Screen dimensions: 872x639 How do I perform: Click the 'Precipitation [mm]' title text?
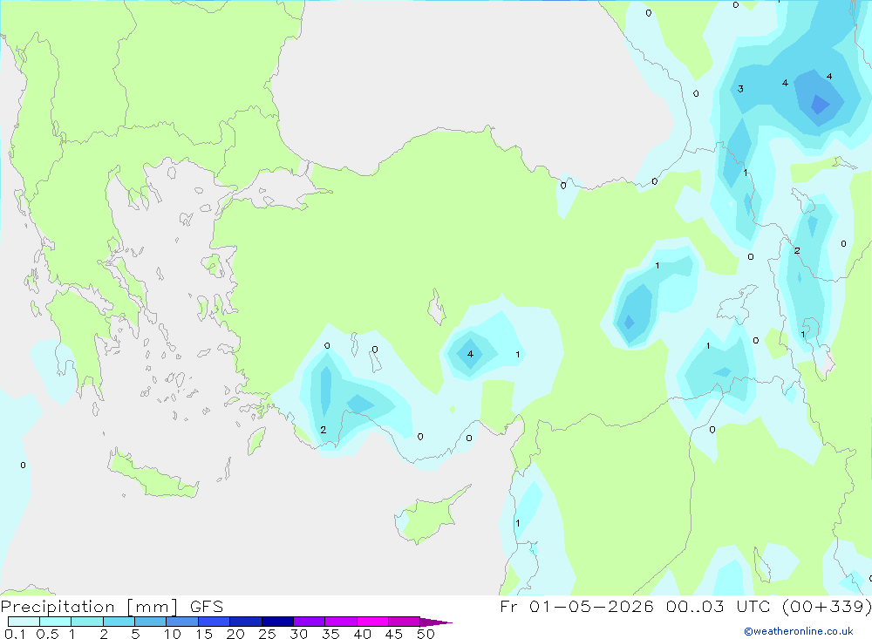90,607
